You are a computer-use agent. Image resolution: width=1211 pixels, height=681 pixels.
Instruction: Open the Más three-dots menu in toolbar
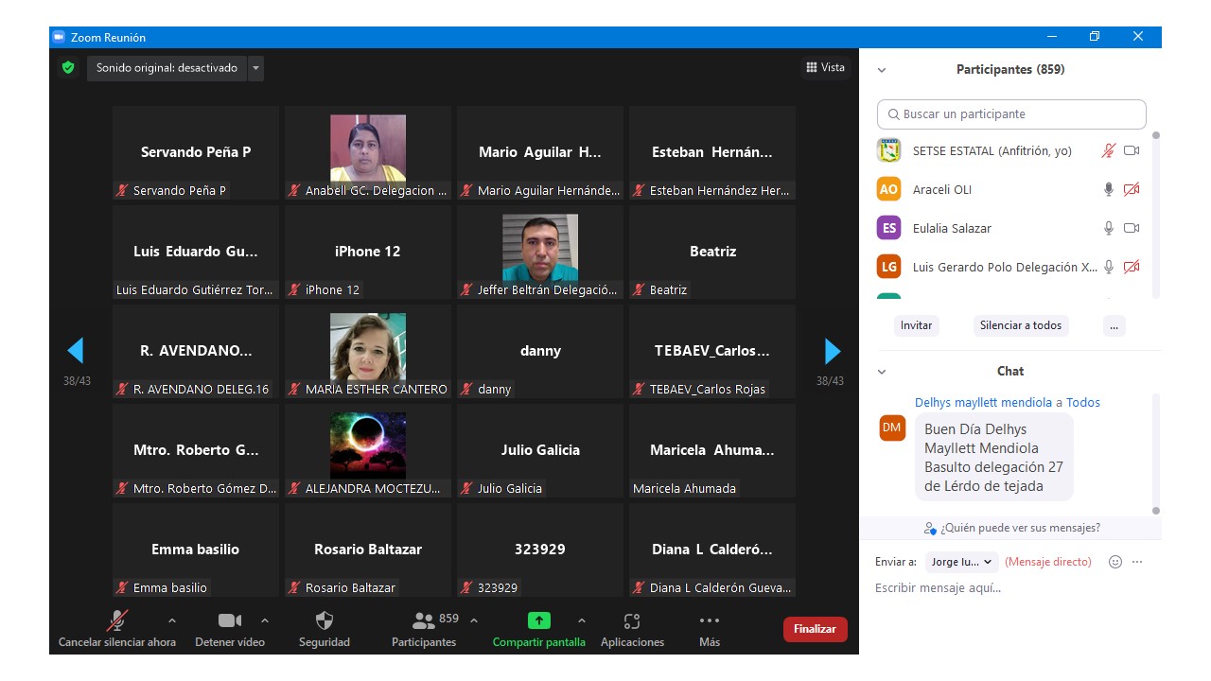(710, 630)
